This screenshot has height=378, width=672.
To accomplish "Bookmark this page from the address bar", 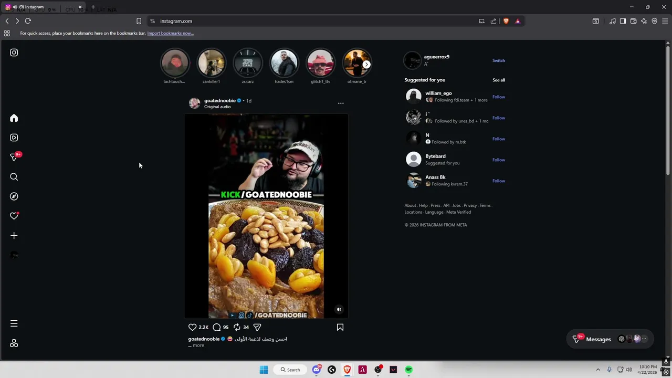I will point(139,21).
